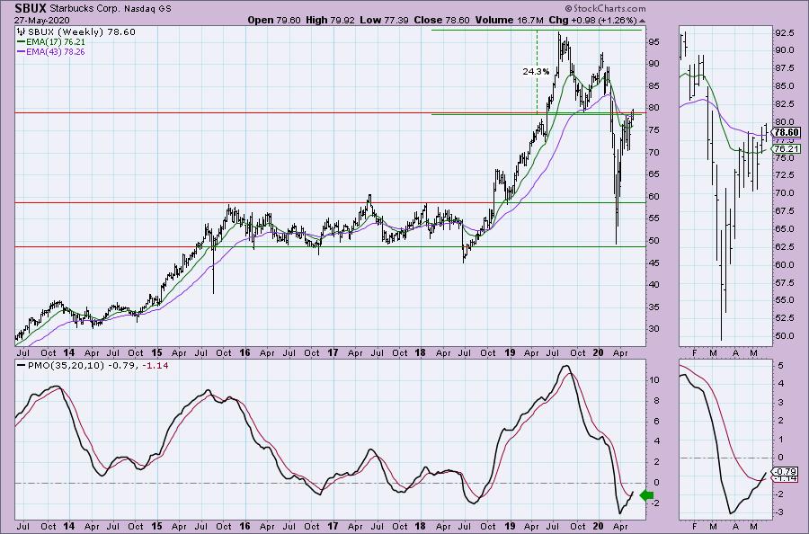Click year '19' under the price panel
Screen dimensions: 809x534
tap(510, 353)
